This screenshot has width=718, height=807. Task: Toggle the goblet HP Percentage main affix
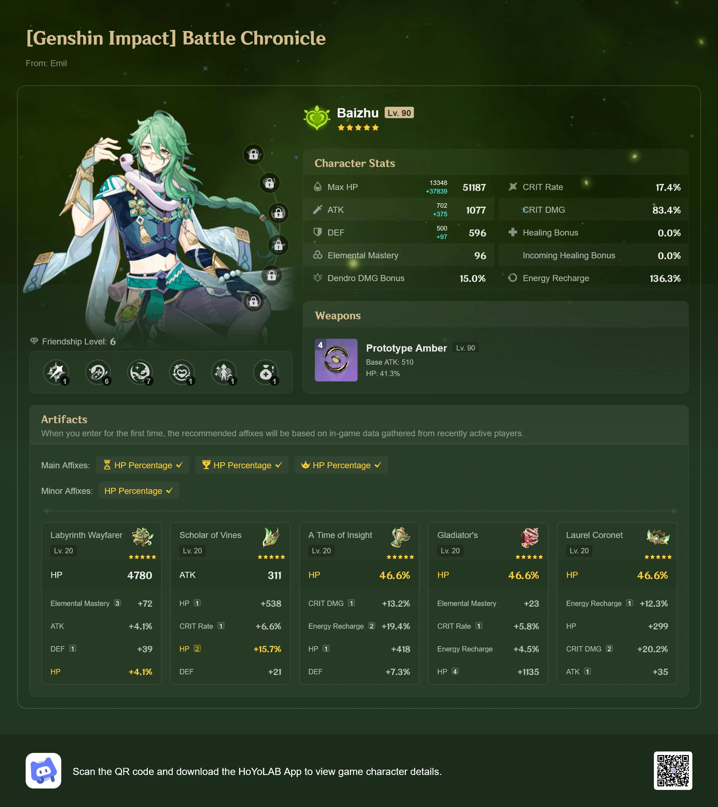pyautogui.click(x=241, y=465)
